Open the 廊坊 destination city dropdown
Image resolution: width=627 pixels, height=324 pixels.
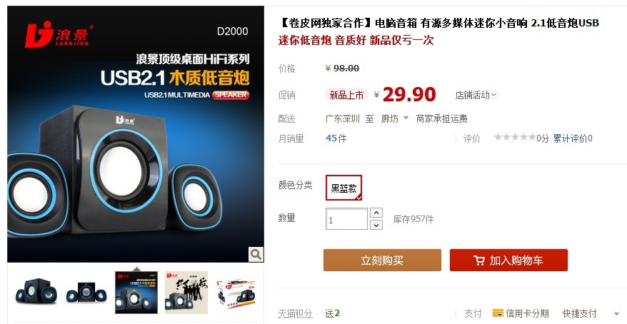coord(395,118)
